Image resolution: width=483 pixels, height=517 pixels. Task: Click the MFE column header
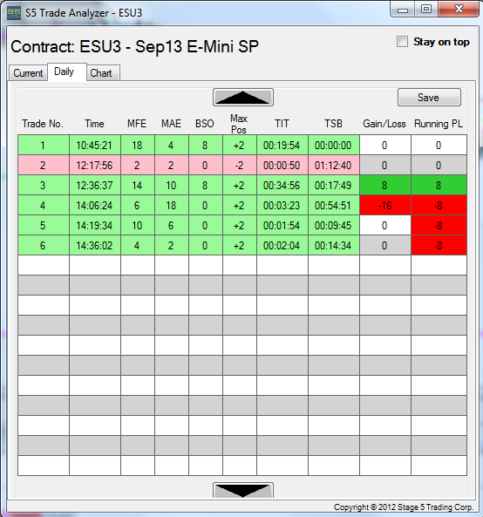[x=137, y=124]
